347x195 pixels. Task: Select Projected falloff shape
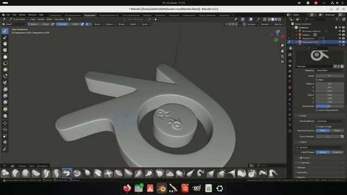337,152
